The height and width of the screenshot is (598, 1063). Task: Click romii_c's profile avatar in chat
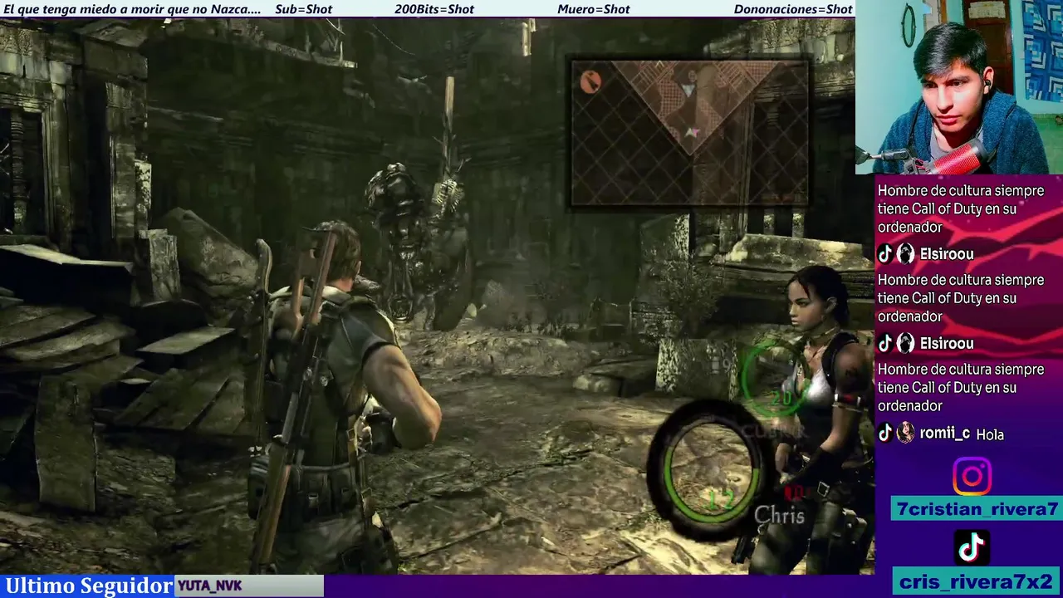click(x=905, y=433)
